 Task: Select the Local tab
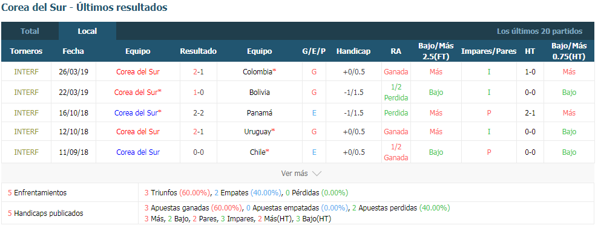coord(87,31)
